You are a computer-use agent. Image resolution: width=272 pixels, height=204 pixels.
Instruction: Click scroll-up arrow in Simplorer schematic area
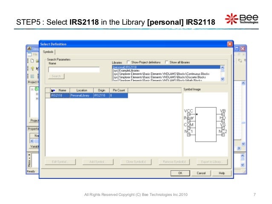pos(243,83)
